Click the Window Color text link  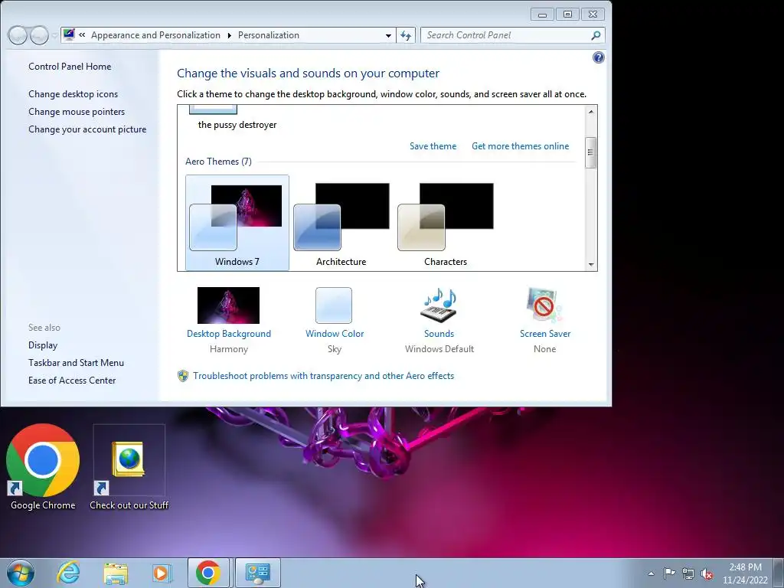pyautogui.click(x=335, y=334)
